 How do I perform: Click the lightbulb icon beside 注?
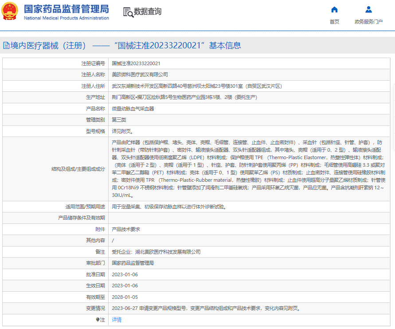98,320
